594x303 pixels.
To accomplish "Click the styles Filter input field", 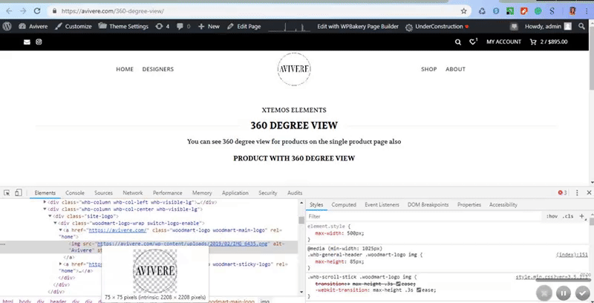I will (x=424, y=216).
